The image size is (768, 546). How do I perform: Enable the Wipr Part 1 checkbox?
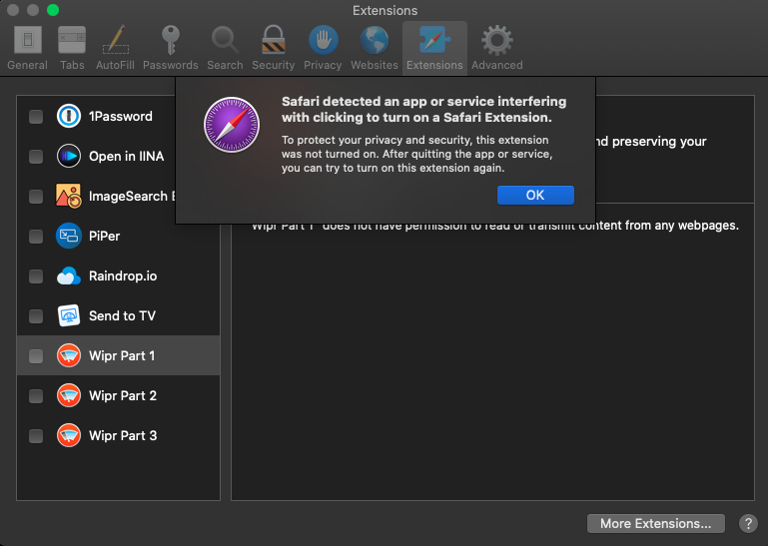[x=36, y=356]
